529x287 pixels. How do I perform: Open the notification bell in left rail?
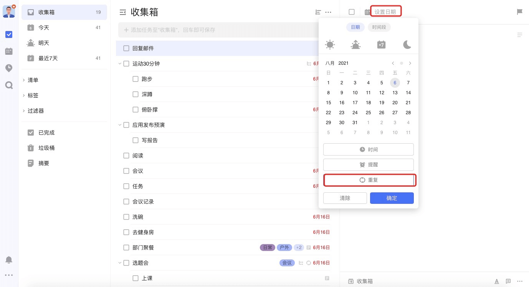[x=9, y=259]
